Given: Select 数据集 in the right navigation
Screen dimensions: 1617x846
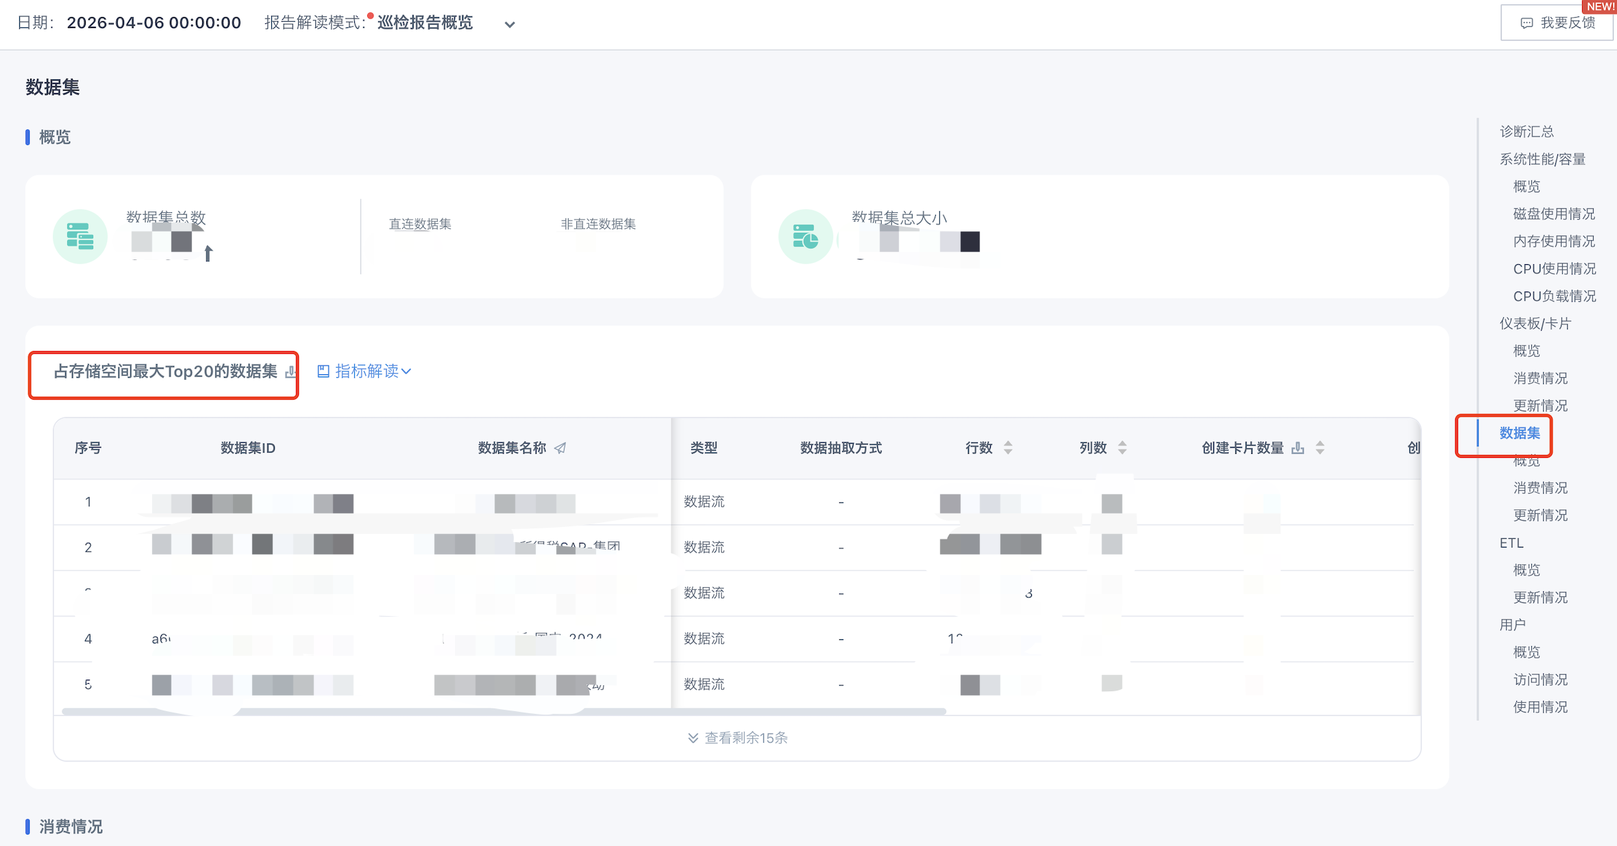Looking at the screenshot, I should pyautogui.click(x=1519, y=433).
